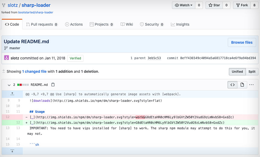Click the Verified badge
Image resolution: width=260 pixels, height=157 pixels.
75,58
